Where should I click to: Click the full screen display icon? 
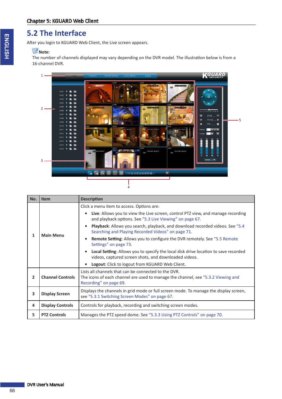click(x=115, y=173)
